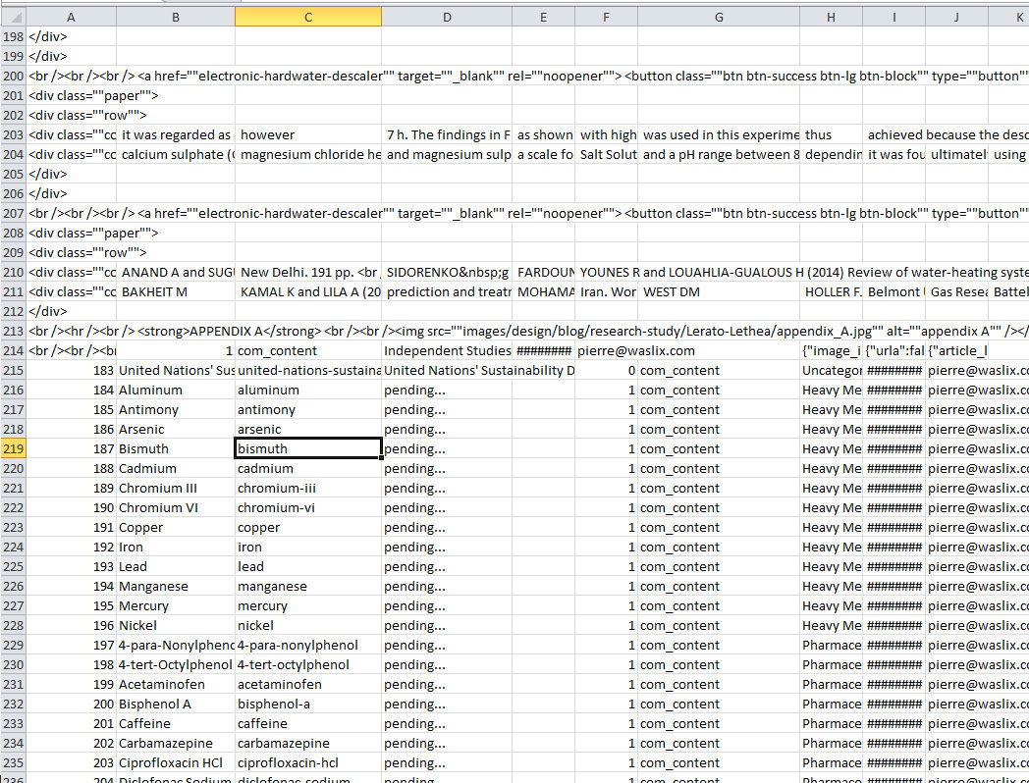Click 'Independent Studies' cell in row 214
1029x783 pixels.
pos(447,351)
